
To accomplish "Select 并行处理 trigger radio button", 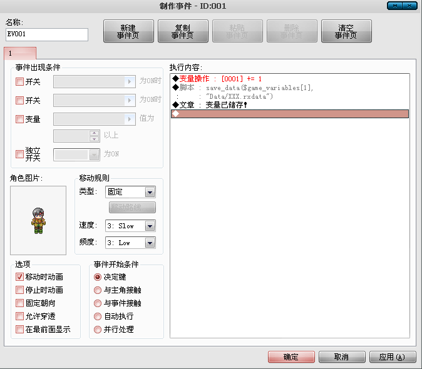I will point(98,330).
